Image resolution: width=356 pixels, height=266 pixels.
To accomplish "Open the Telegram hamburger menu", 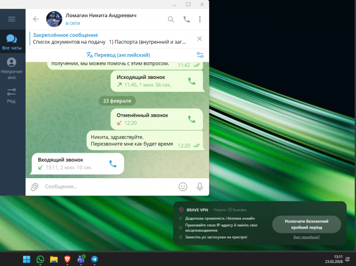I will pyautogui.click(x=11, y=19).
